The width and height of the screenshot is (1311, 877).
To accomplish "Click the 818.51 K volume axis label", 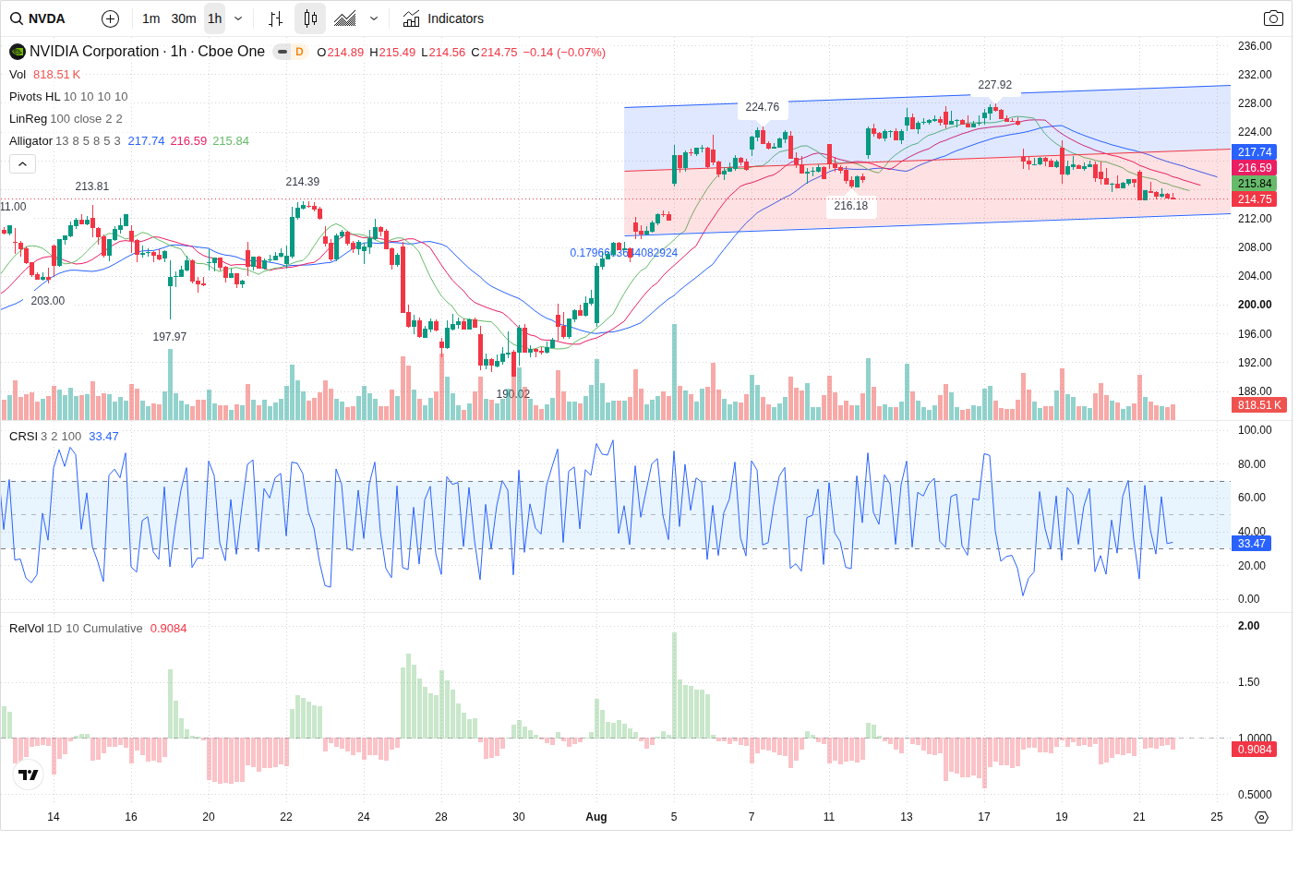I will pos(1259,405).
